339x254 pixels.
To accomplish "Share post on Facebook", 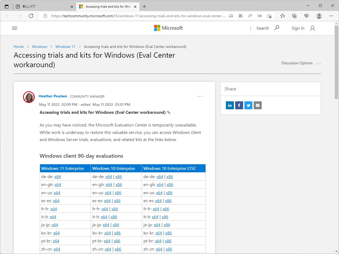I will (x=239, y=105).
